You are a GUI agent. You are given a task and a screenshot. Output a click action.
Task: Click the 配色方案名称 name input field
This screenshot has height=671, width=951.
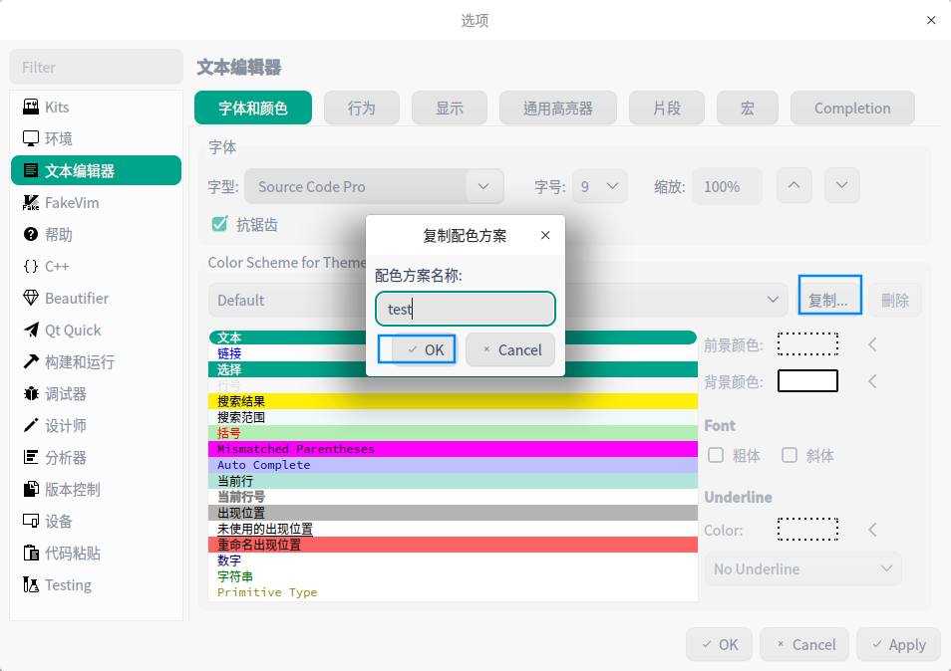(x=465, y=309)
